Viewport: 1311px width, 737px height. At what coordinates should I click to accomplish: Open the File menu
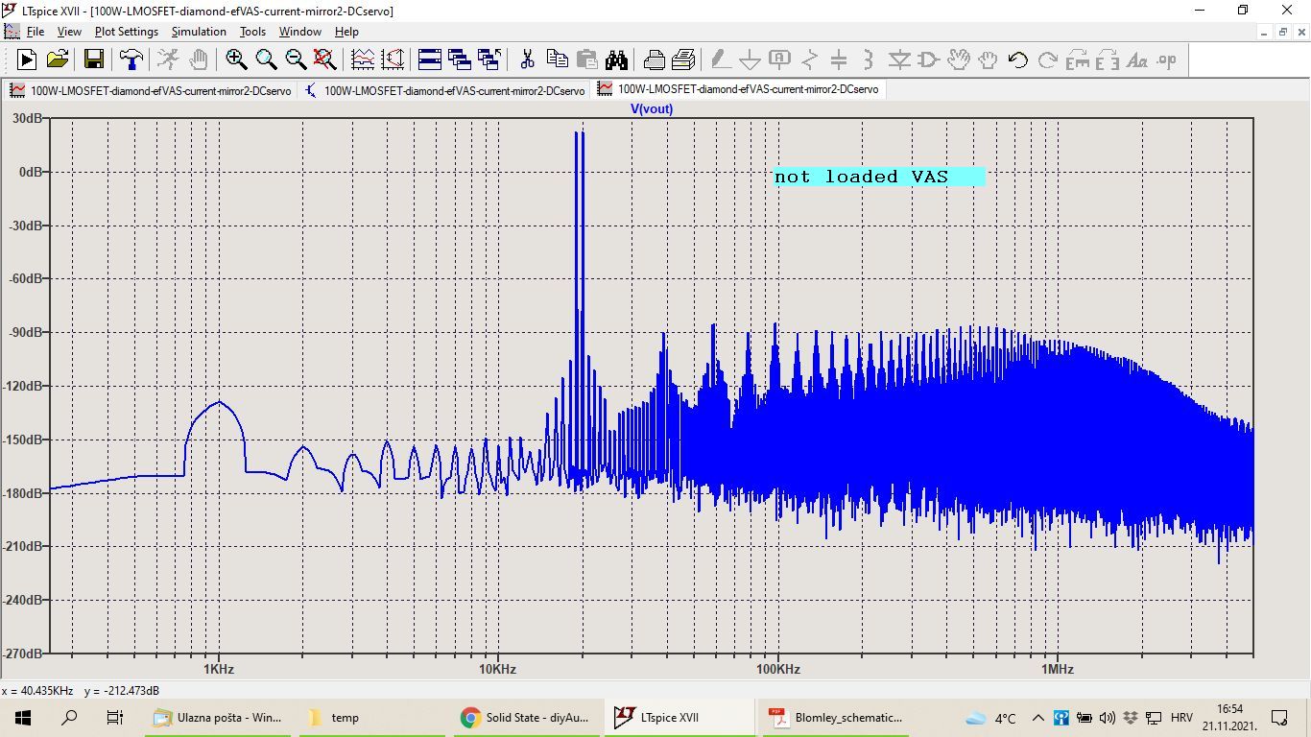point(36,32)
